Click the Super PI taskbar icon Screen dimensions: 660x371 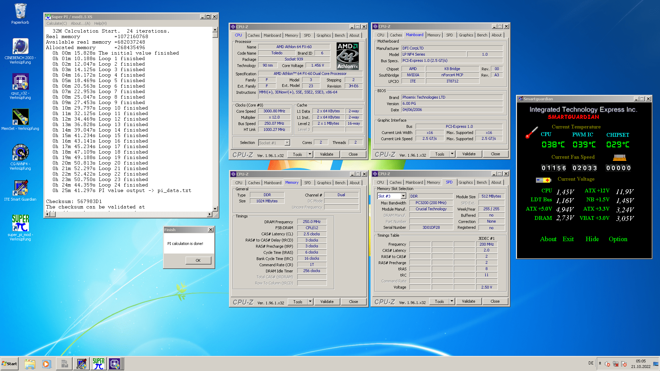click(98, 364)
